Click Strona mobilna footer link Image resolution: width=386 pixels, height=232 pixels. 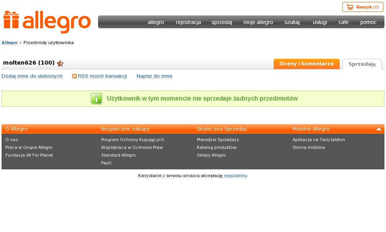pos(309,147)
